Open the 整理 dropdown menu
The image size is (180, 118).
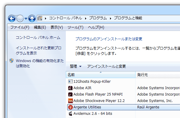pos(76,66)
